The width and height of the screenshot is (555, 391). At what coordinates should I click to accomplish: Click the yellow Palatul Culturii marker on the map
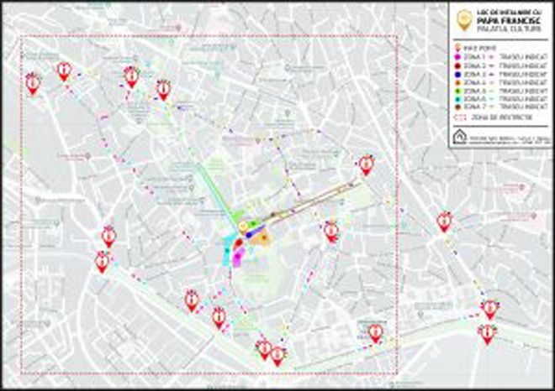point(243,225)
